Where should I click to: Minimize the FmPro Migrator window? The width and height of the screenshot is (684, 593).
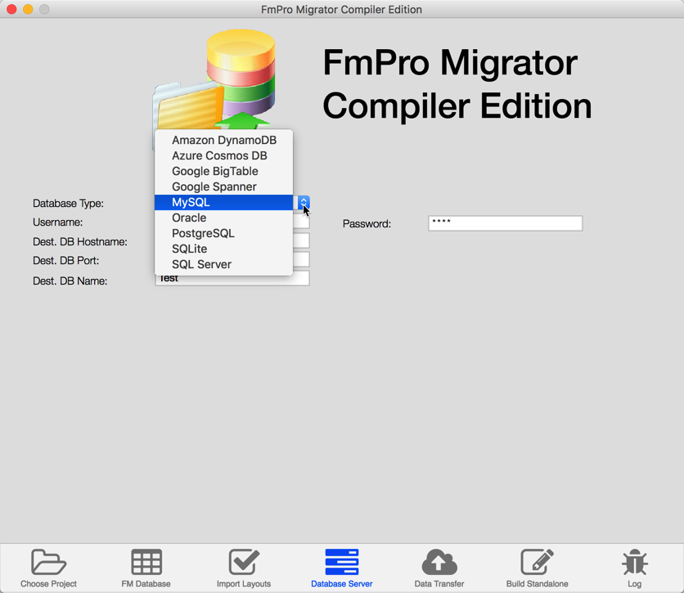pyautogui.click(x=28, y=9)
